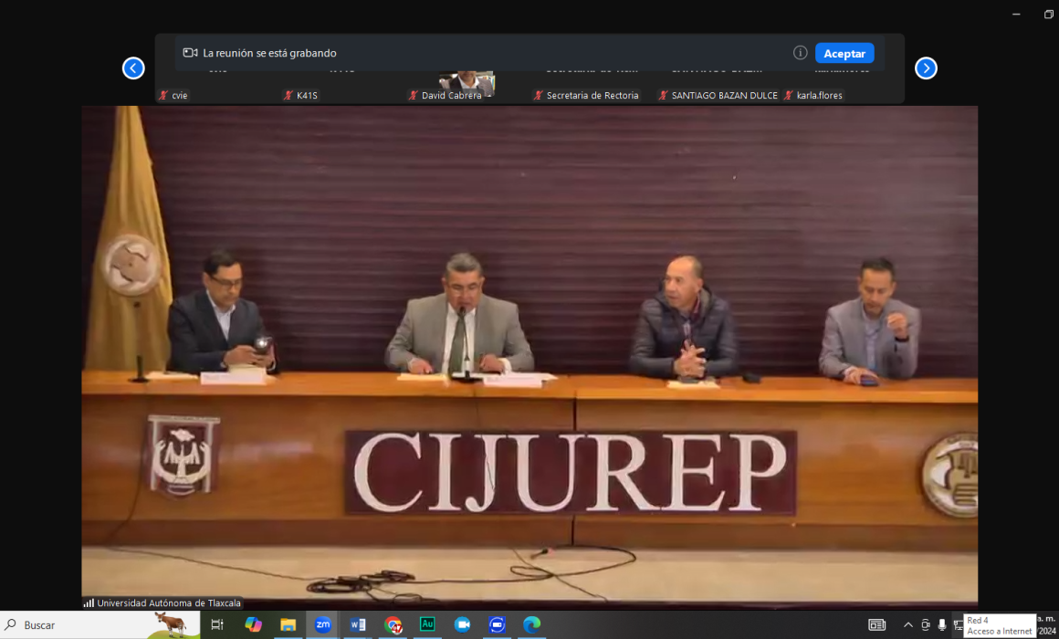This screenshot has height=639, width=1059.
Task: Open Microsoft Word from the taskbar
Action: pyautogui.click(x=358, y=624)
